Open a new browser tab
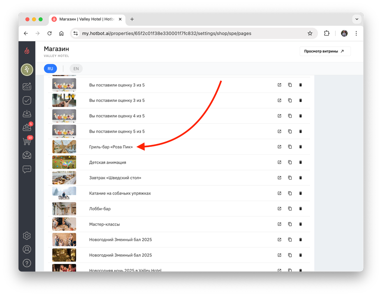The image size is (382, 296). click(x=132, y=19)
